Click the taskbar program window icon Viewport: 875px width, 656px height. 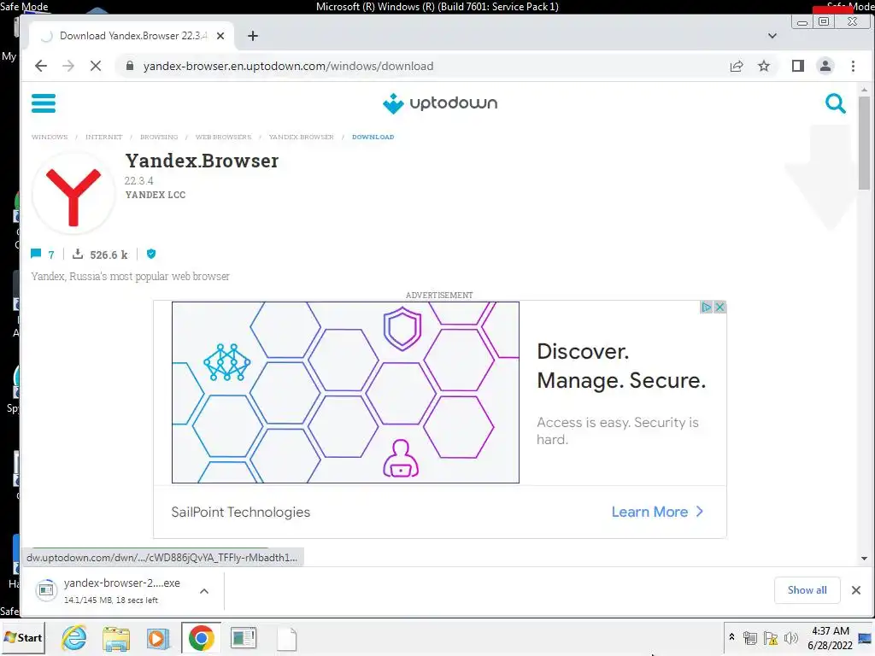(x=244, y=638)
